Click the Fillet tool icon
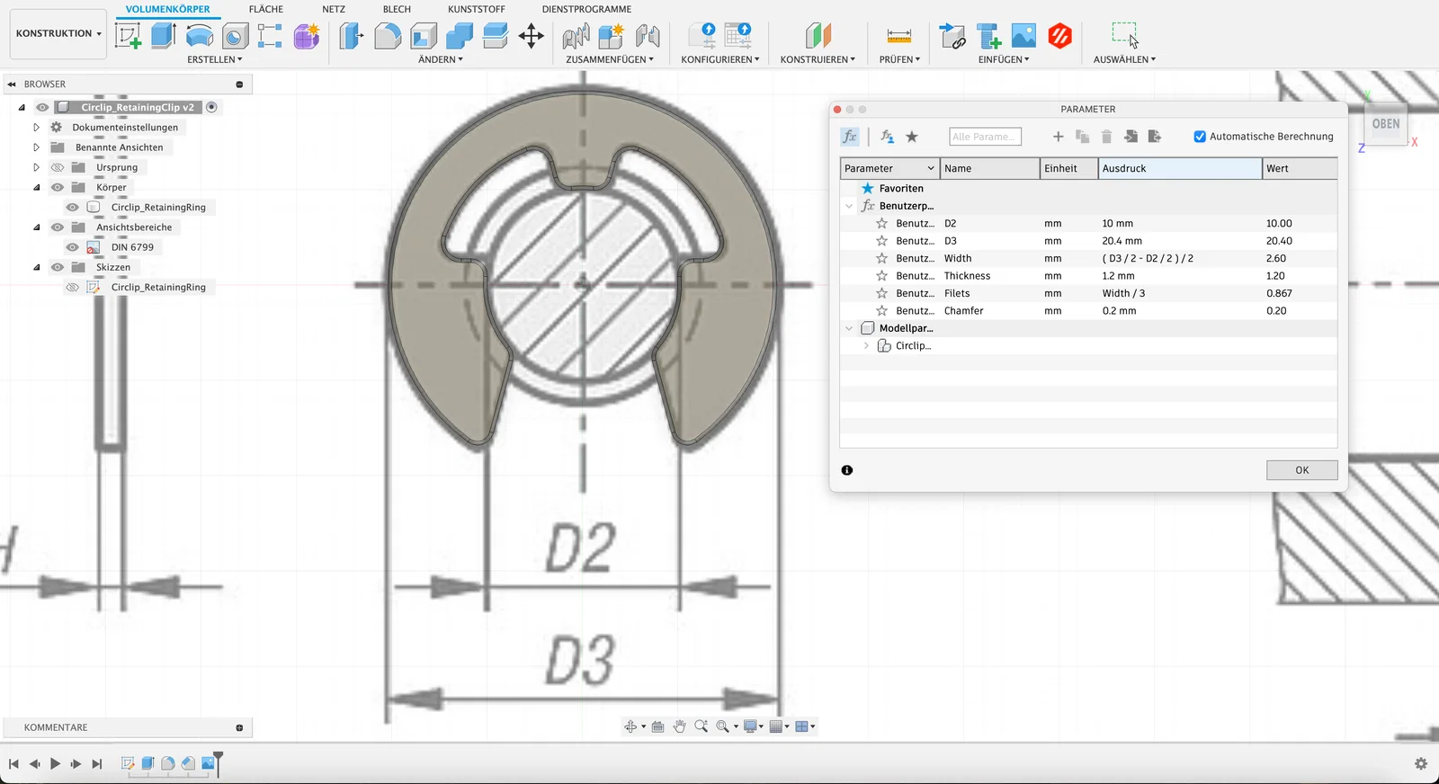This screenshot has width=1439, height=784. pyautogui.click(x=388, y=36)
